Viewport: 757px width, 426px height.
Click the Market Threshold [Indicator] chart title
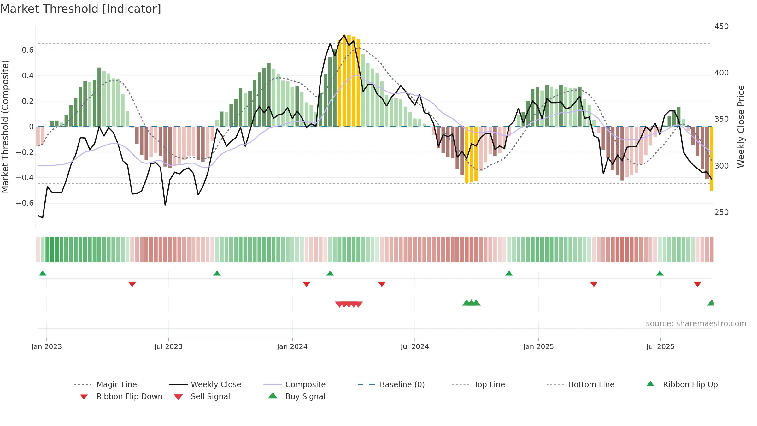(81, 9)
